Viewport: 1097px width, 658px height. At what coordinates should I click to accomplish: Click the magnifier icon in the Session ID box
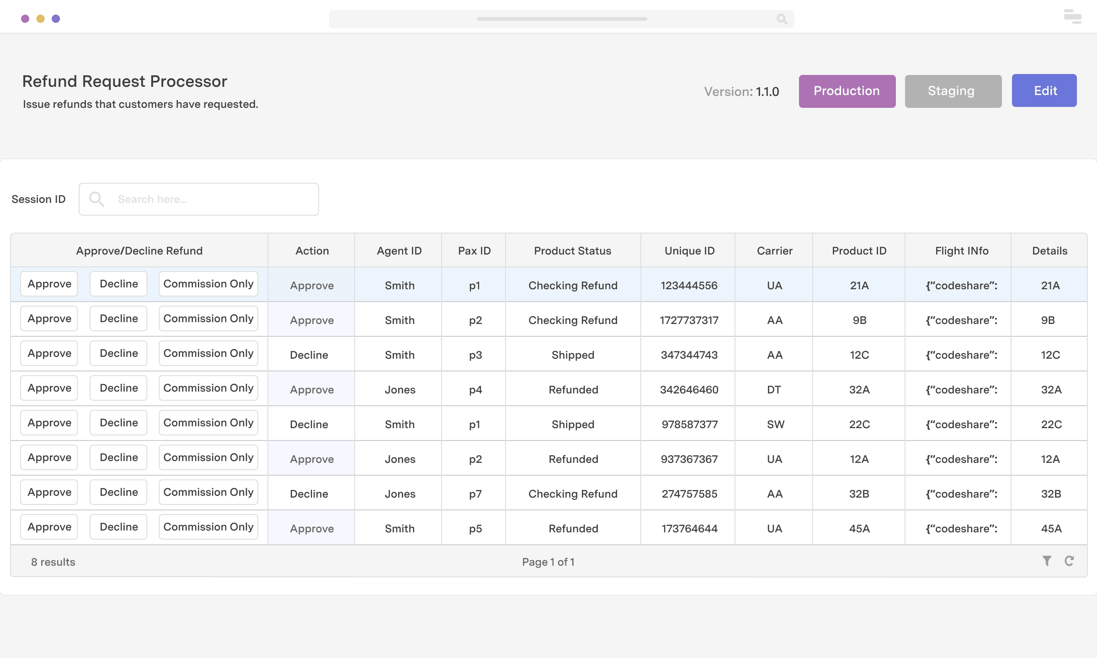click(97, 199)
